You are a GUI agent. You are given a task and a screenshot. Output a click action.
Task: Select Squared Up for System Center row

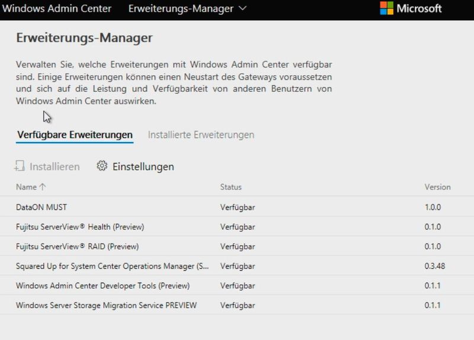(x=237, y=265)
